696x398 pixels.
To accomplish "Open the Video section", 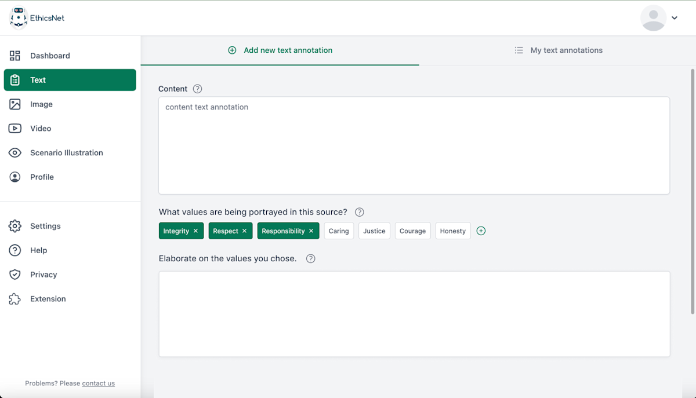I will (70, 129).
